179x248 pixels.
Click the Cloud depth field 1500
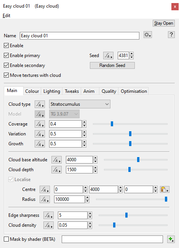click(79, 170)
